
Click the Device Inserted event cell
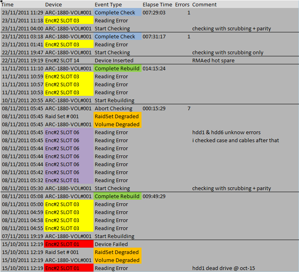pyautogui.click(x=114, y=61)
